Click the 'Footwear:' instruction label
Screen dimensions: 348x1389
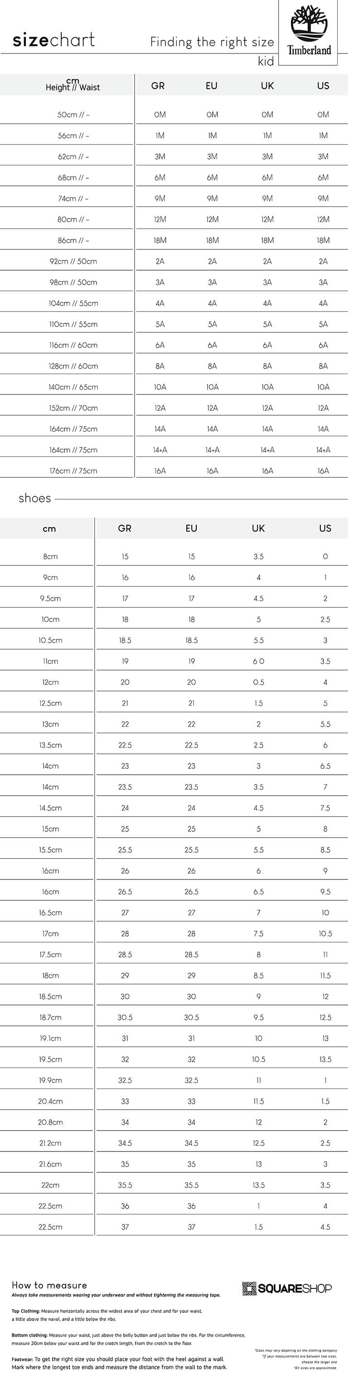coord(22,1360)
